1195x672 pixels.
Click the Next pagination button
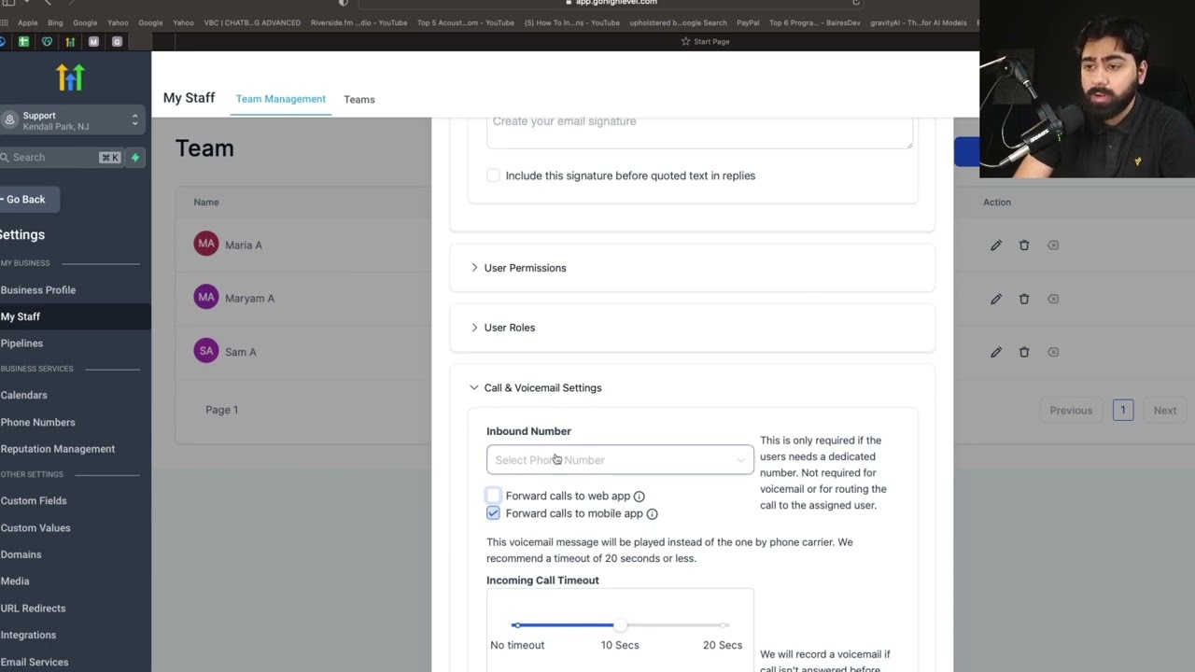coord(1164,411)
